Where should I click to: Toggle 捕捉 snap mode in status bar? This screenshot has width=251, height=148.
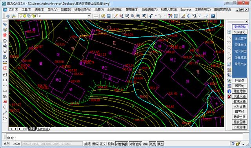(x=87, y=144)
